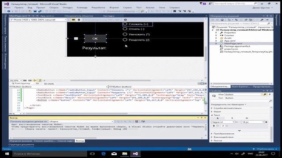The height and width of the screenshot is (158, 282).
Task: Click the show grid icon next to zoom percentage
Action: pyautogui.click(x=25, y=80)
